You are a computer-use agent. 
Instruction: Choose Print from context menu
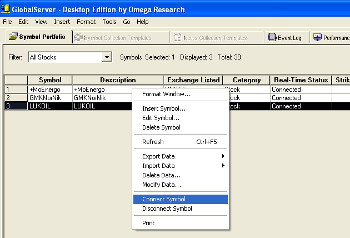point(181,223)
